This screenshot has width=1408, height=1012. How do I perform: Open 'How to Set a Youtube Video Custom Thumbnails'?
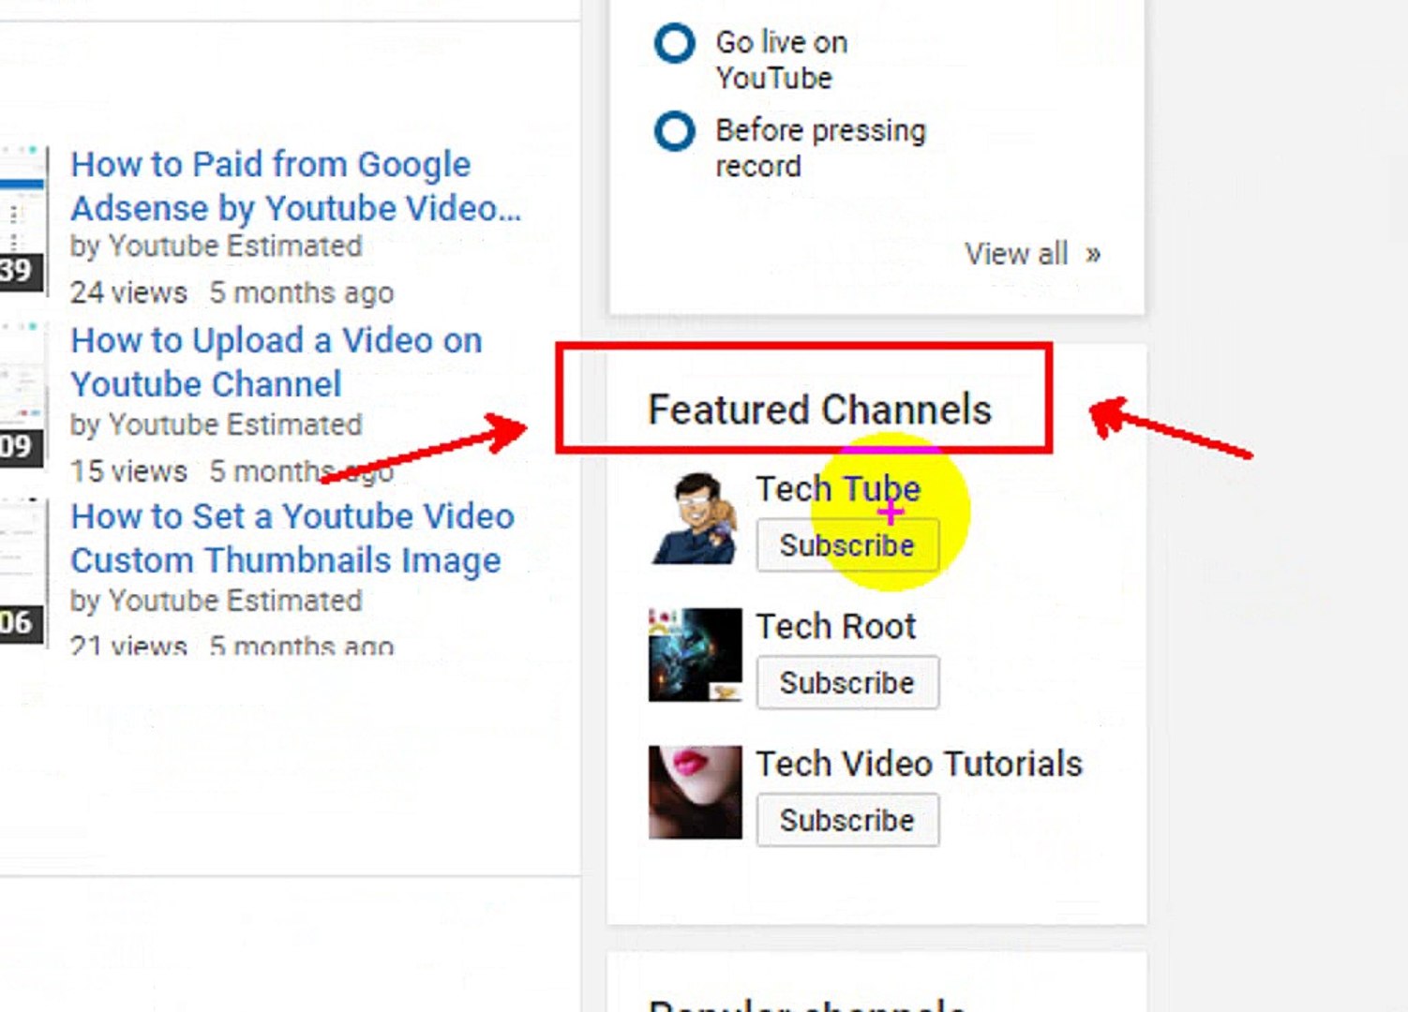click(x=292, y=538)
